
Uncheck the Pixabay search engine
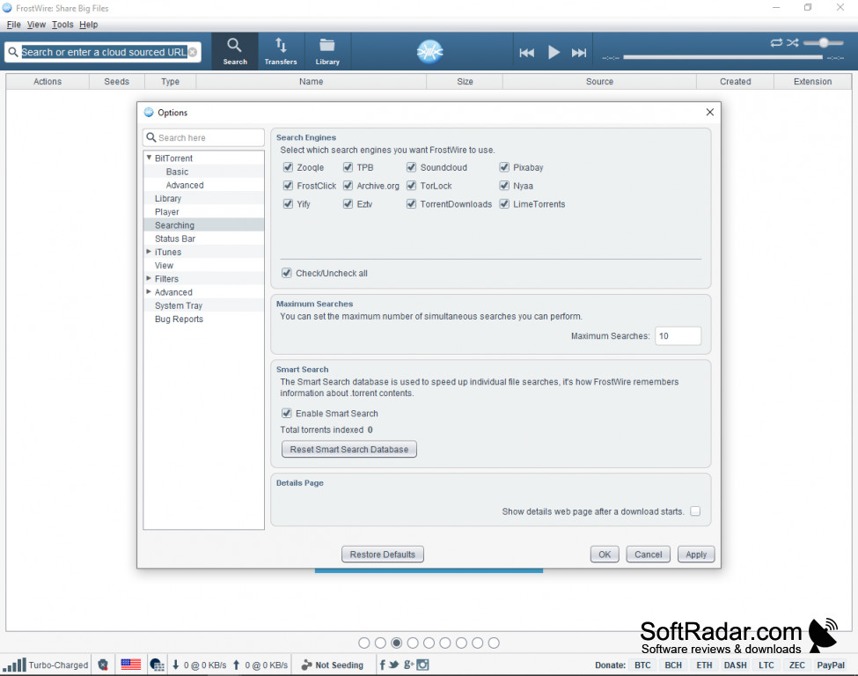(x=504, y=167)
